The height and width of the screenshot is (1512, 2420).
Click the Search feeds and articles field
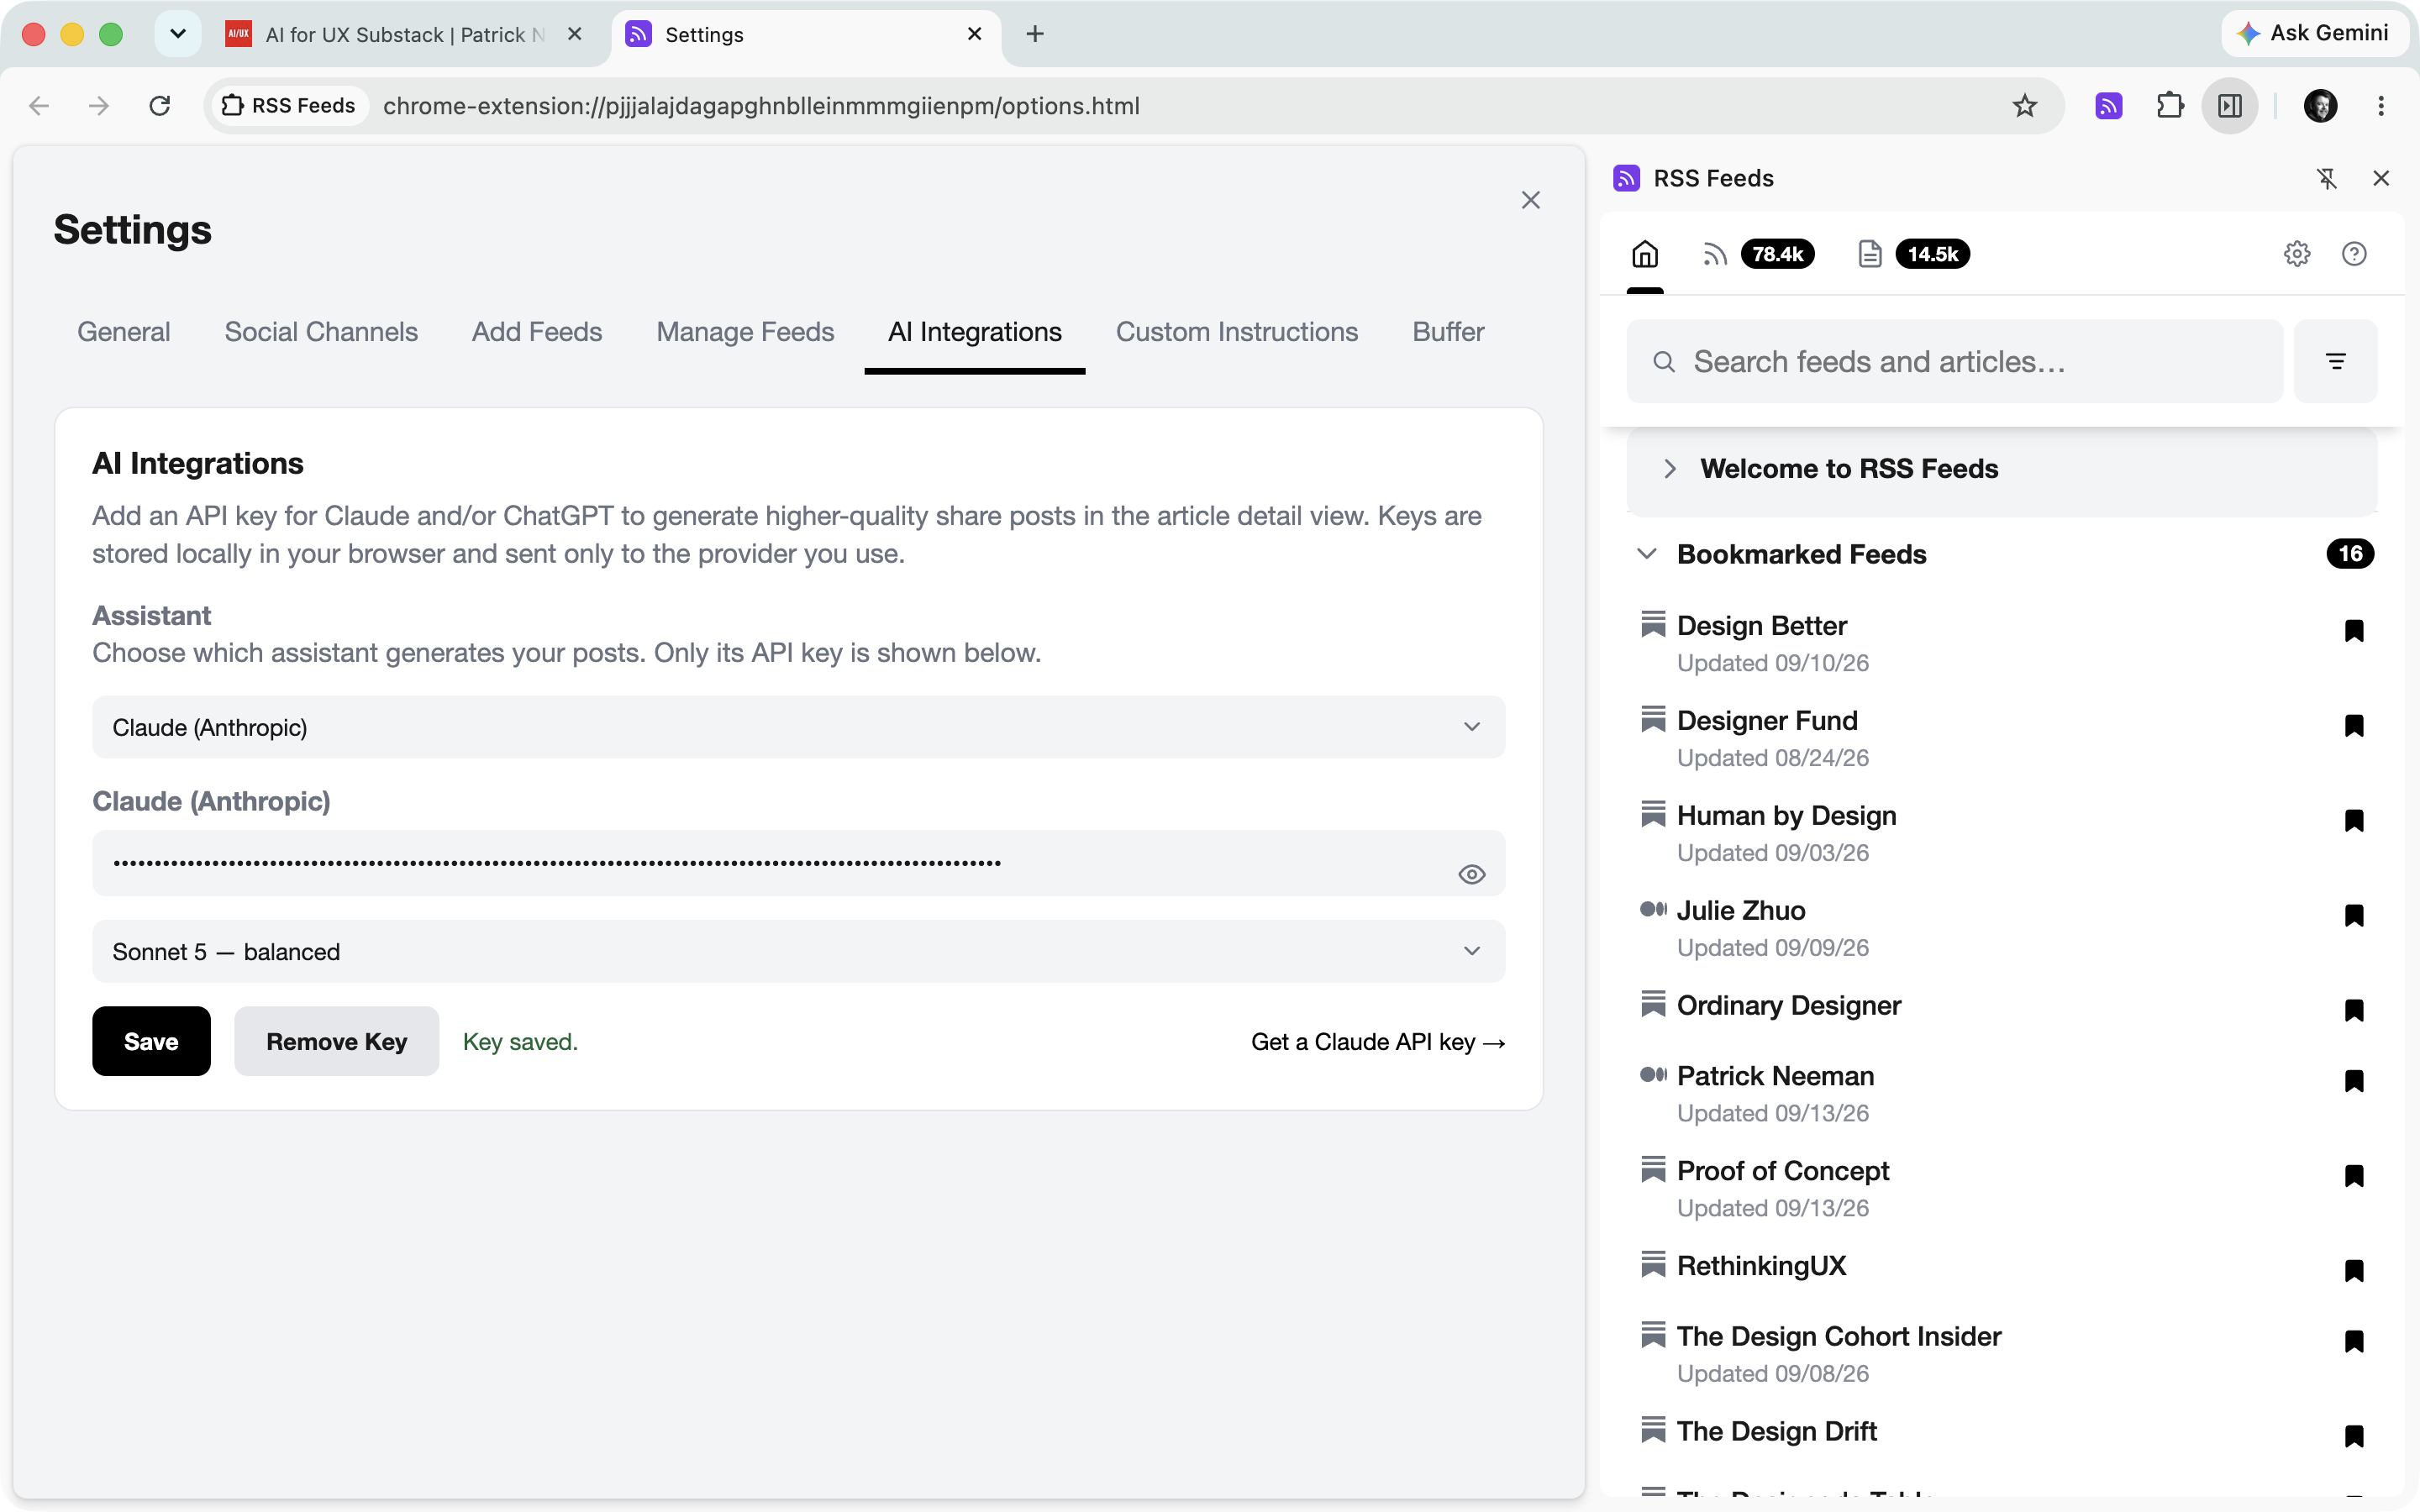1954,361
